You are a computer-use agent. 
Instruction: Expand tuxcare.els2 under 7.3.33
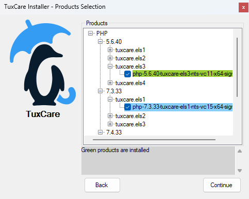pyautogui.click(x=110, y=116)
